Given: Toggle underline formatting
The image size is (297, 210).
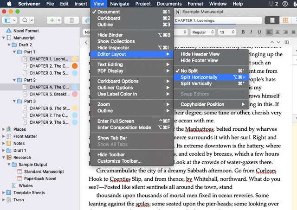Looking at the screenshot, I should pyautogui.click(x=259, y=32).
